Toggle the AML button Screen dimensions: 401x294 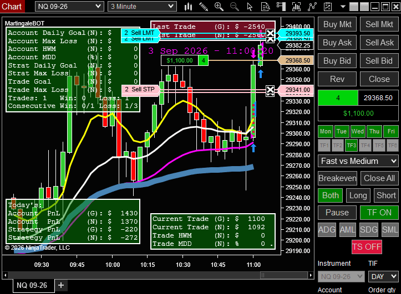348,230
